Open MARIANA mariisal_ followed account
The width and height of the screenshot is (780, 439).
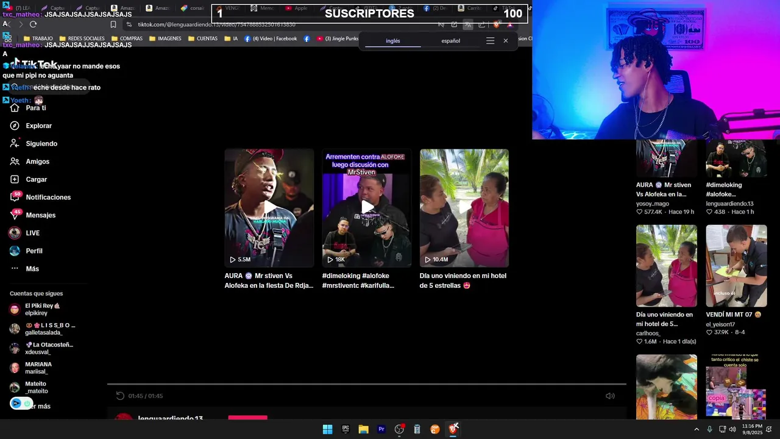(30, 368)
